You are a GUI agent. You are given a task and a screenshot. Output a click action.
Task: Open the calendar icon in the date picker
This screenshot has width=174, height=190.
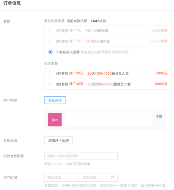(x=113, y=178)
